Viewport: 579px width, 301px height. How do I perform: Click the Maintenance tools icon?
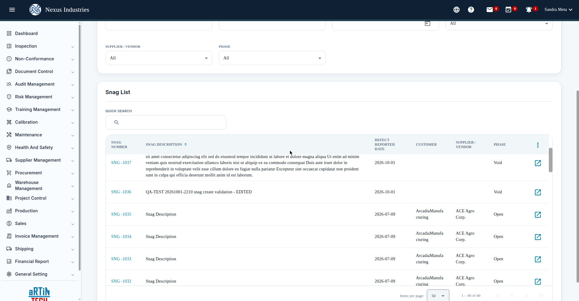[9, 135]
